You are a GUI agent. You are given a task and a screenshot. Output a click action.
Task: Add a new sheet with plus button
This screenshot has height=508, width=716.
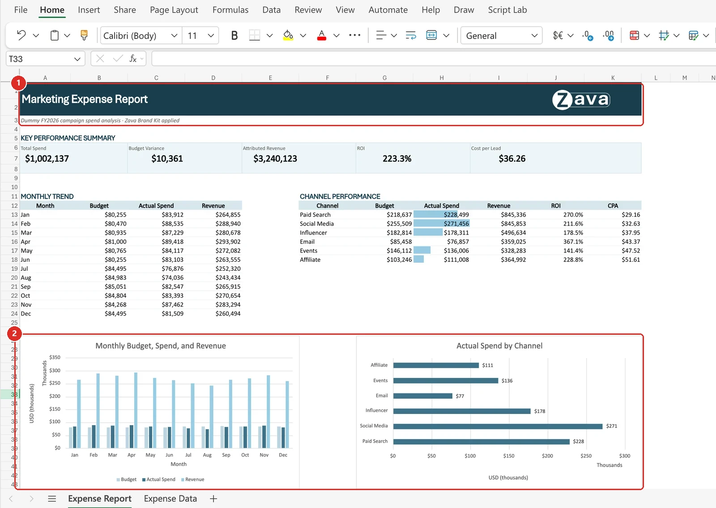point(213,499)
